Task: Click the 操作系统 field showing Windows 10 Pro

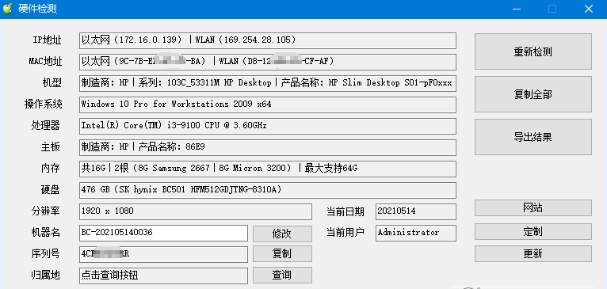Action: point(268,105)
